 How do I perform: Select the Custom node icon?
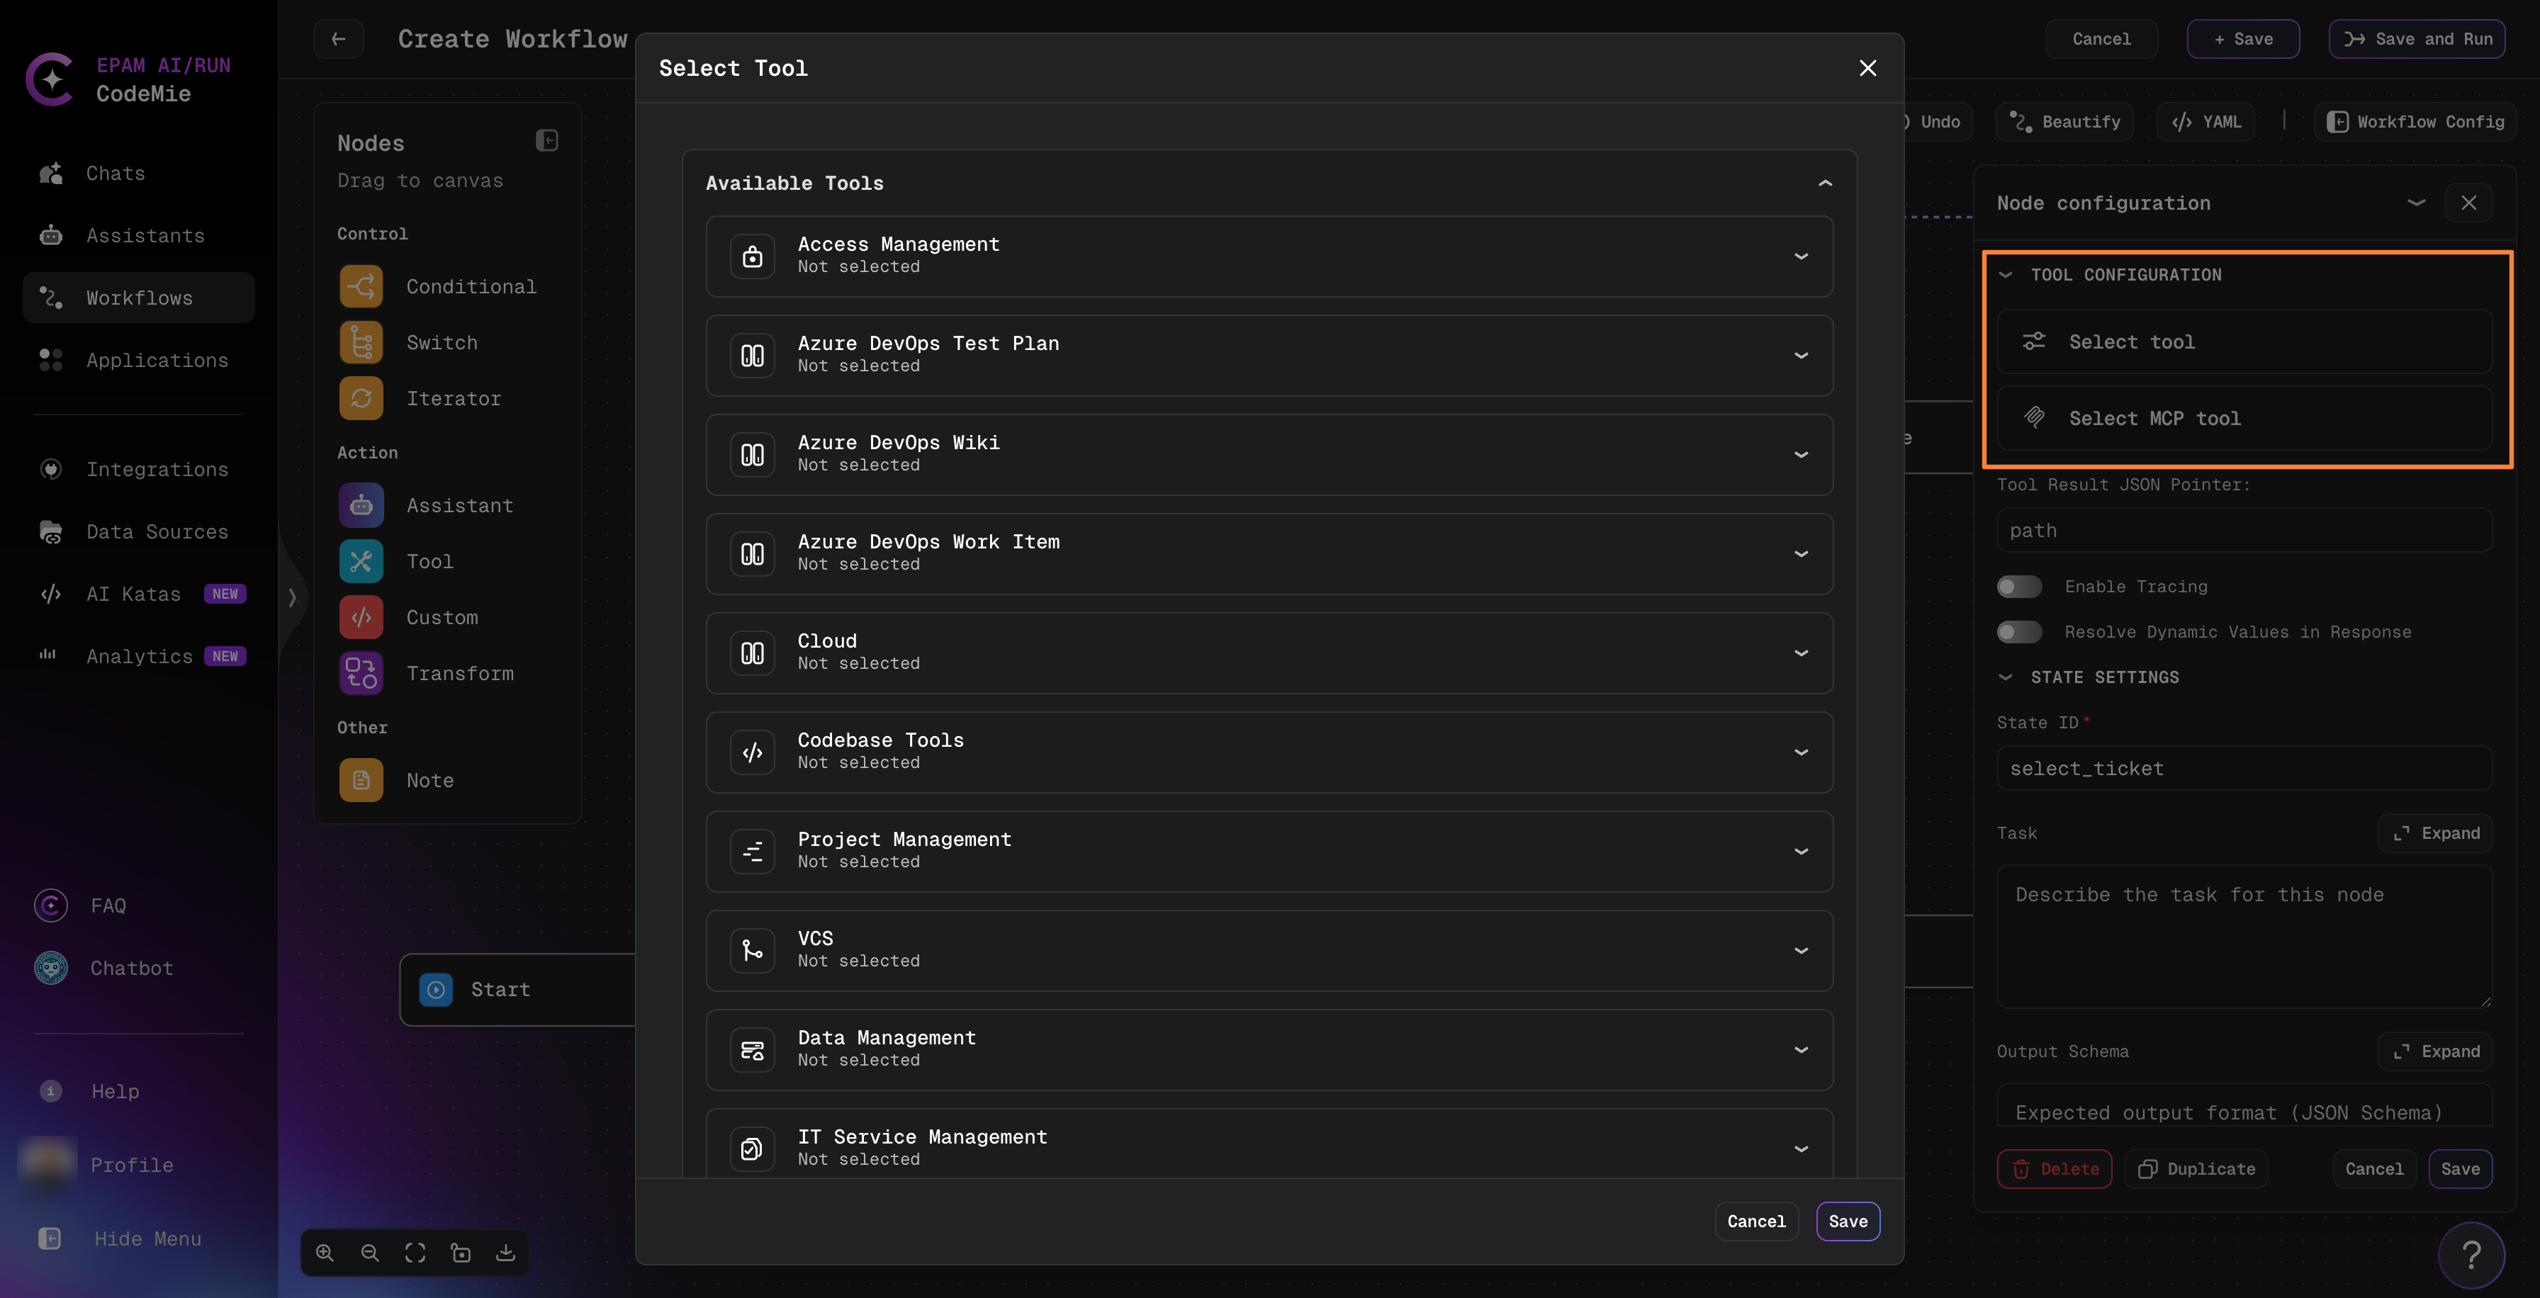(x=361, y=617)
